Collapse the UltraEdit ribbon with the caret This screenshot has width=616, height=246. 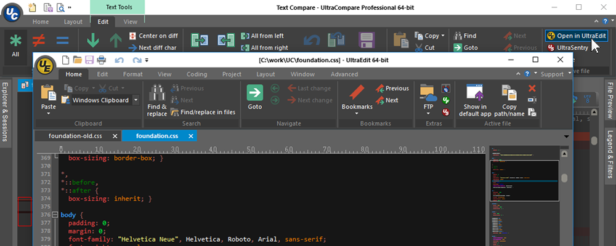[x=519, y=74]
